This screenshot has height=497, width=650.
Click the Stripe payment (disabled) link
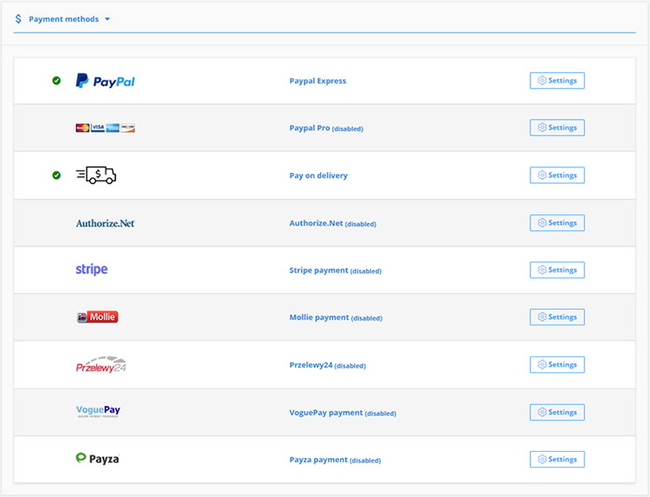point(335,270)
